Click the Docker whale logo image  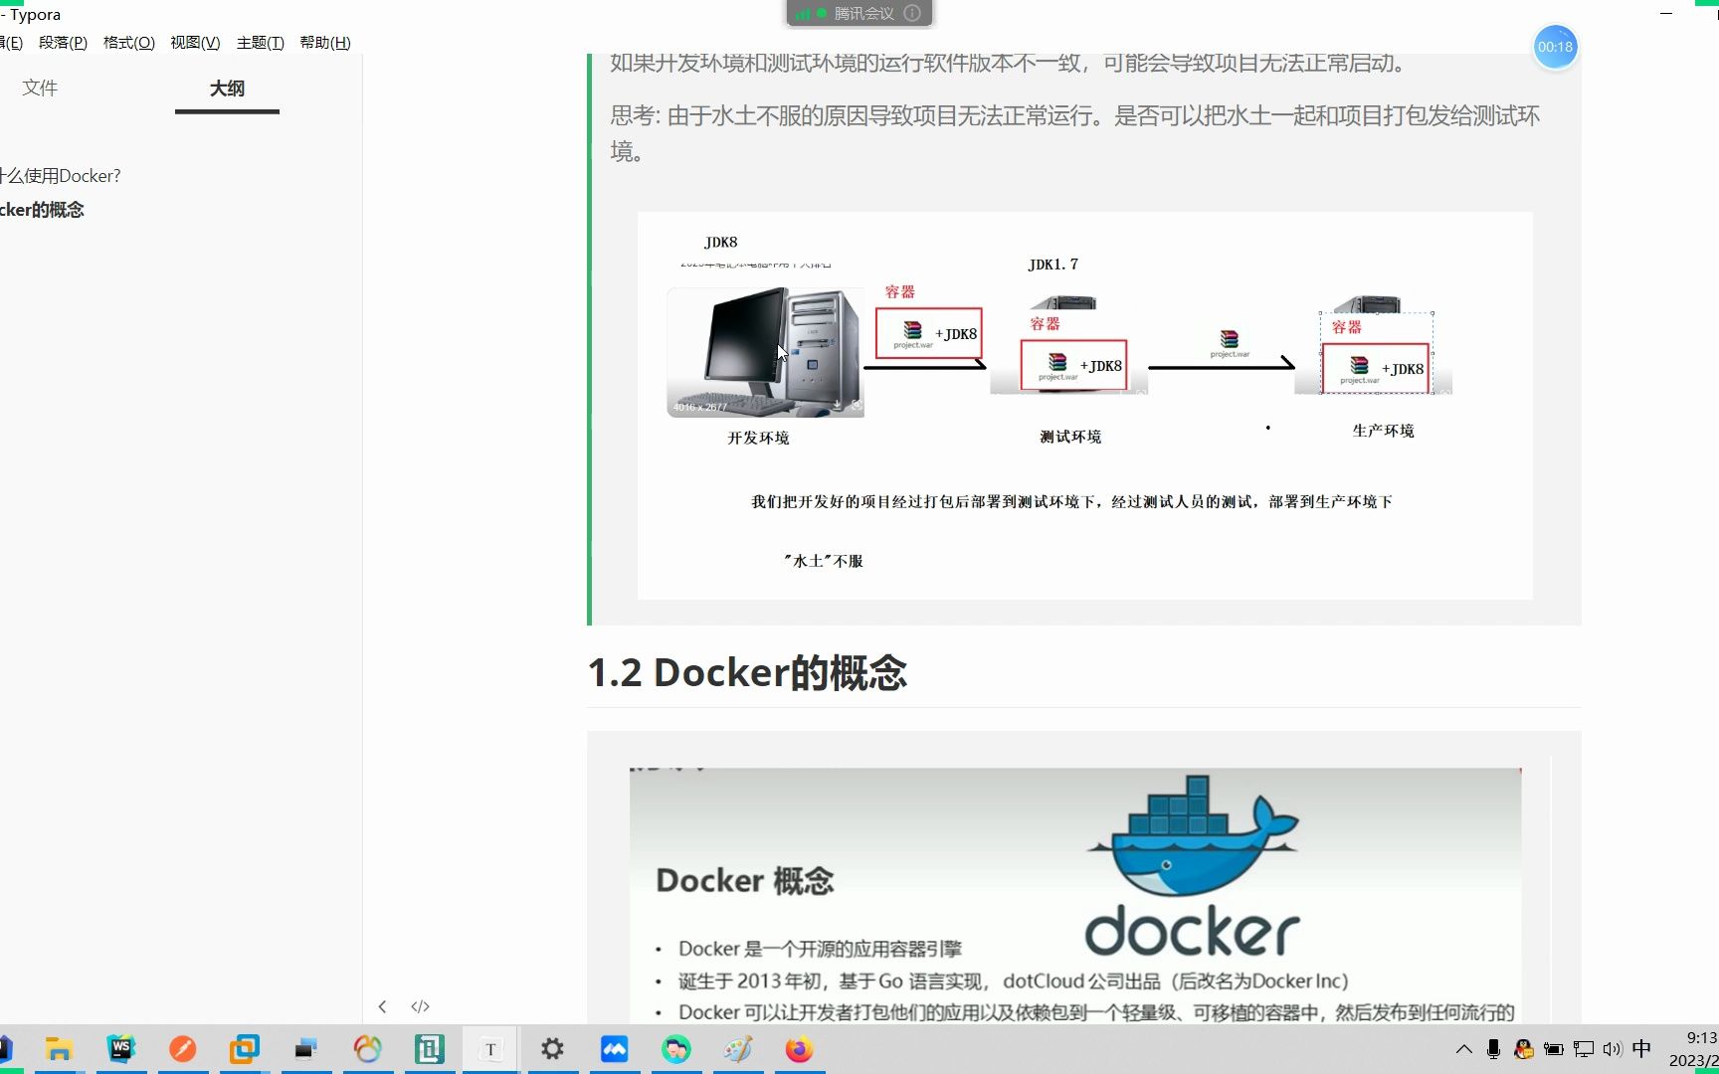[x=1192, y=865]
